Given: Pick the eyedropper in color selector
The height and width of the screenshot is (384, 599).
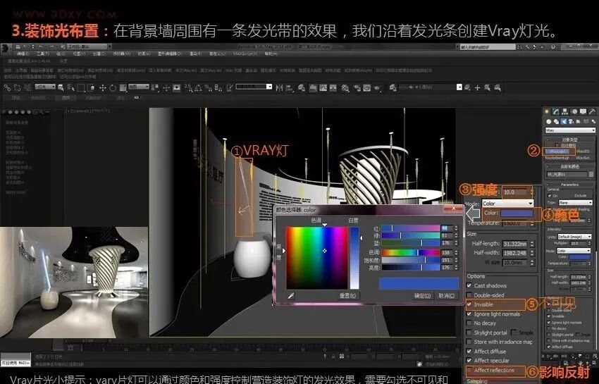Looking at the screenshot, I should tap(291, 296).
